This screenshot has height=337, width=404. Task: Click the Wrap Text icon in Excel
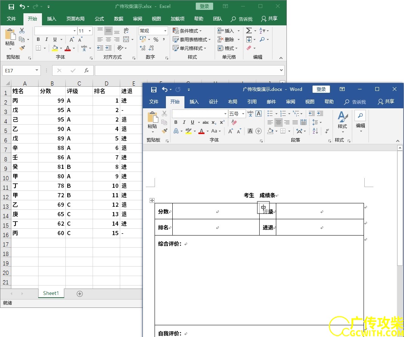click(126, 31)
